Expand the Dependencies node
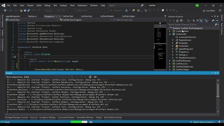Viewport: 224px width, 126px height. click(x=173, y=40)
